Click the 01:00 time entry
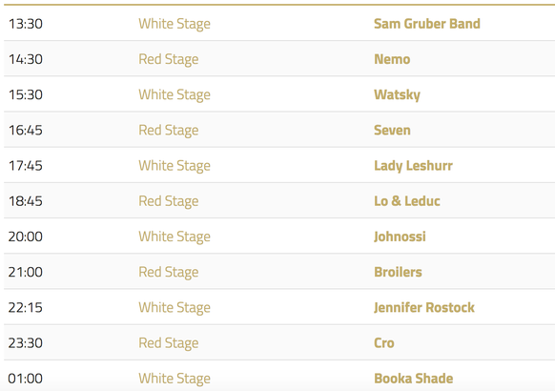The width and height of the screenshot is (555, 391). [25, 379]
